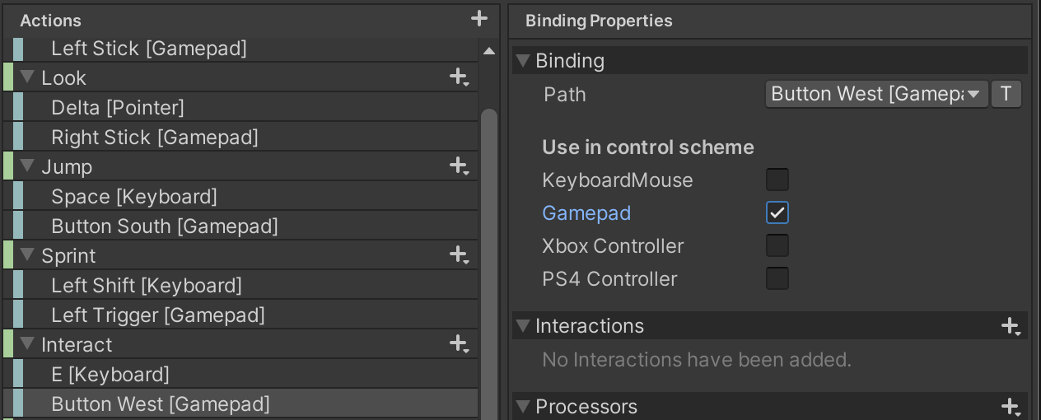1041x420 pixels.
Task: Add binding to Look action
Action: [x=459, y=77]
